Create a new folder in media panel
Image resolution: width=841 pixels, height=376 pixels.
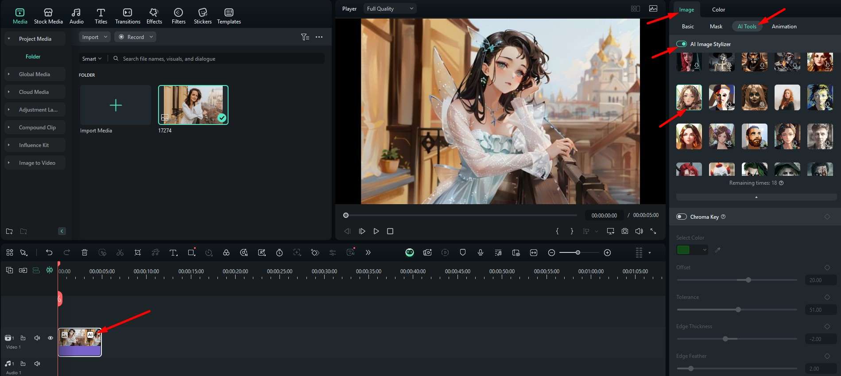(9, 231)
